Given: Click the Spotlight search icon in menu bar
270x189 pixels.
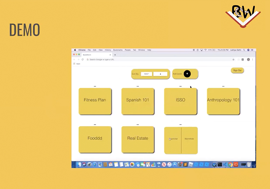Looking at the screenshot, I should click(244, 50).
